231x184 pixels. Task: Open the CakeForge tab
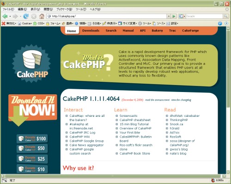pos(190,30)
